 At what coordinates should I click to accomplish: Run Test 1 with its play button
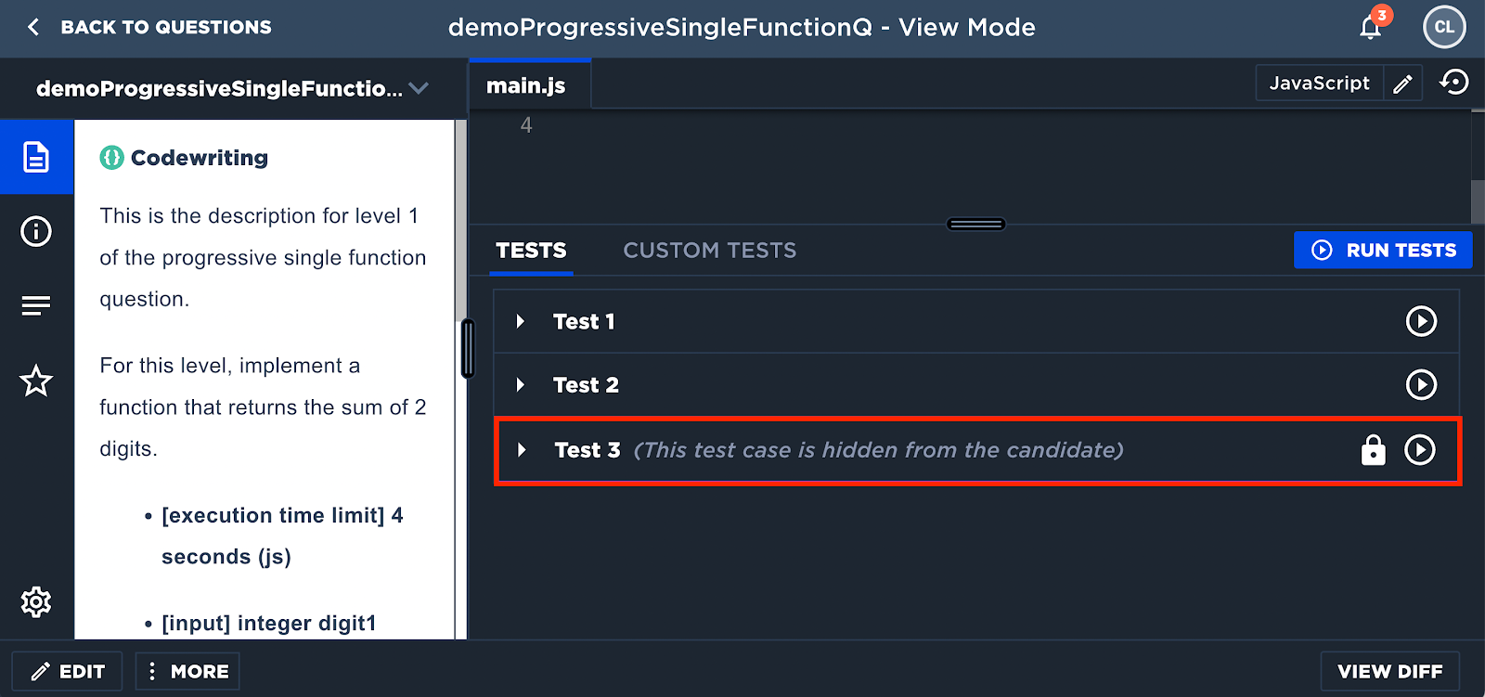tap(1421, 321)
